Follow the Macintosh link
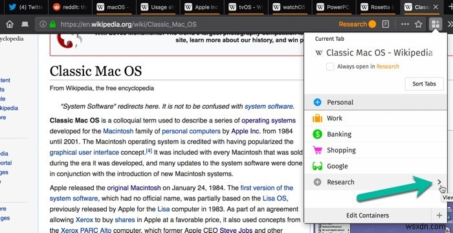This screenshot has height=233, width=453. [x=118, y=131]
